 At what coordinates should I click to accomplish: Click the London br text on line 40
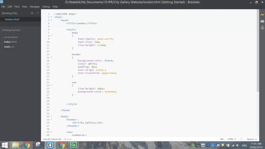click(79, 135)
